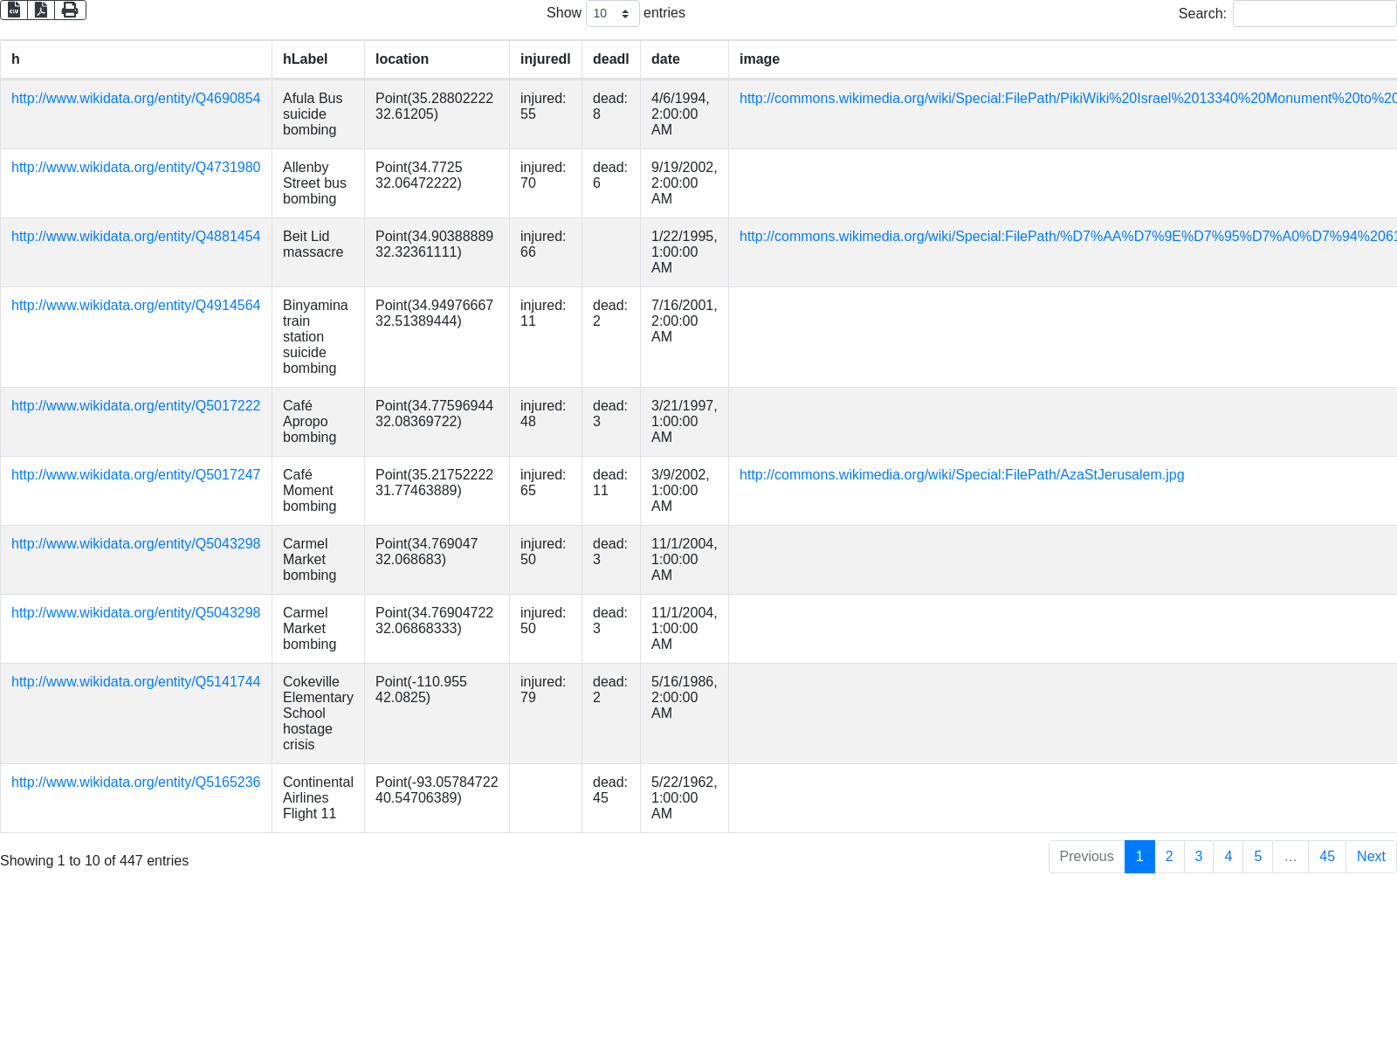Open Wikidata link for Cokeville Q5141744
This screenshot has width=1397, height=1048.
[135, 682]
